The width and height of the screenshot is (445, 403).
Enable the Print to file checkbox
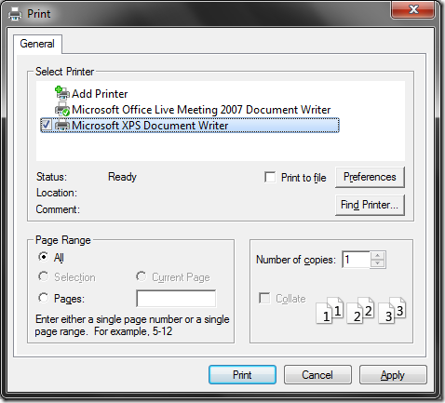pos(270,178)
